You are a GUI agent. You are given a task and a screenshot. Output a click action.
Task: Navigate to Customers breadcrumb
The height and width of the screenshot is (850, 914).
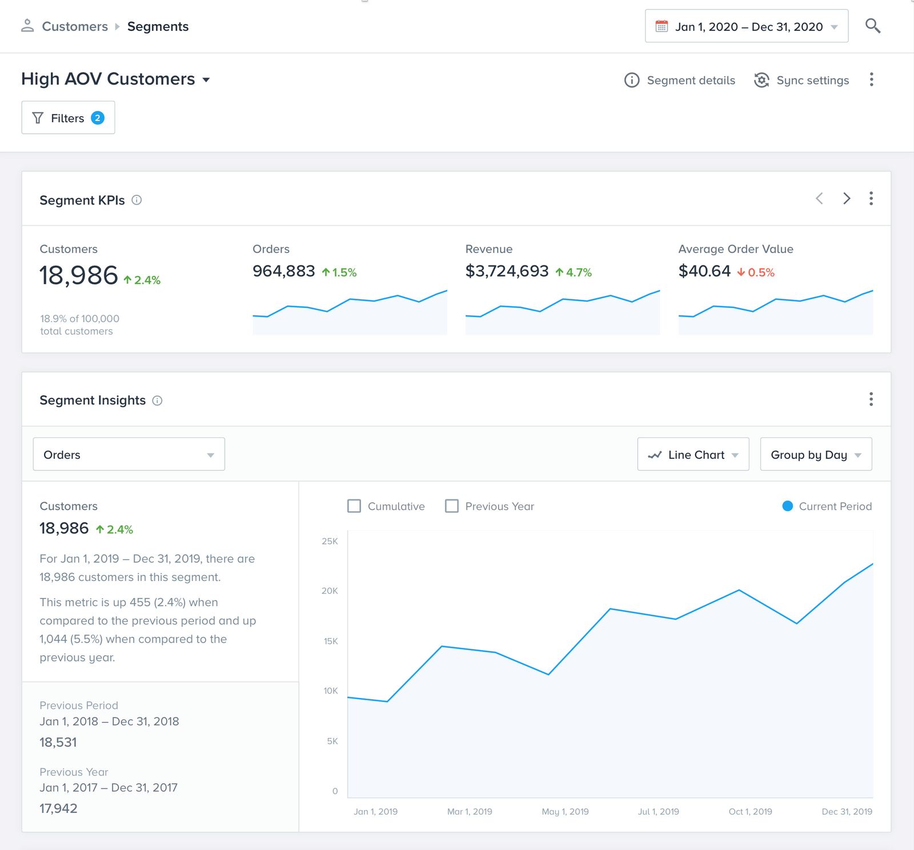tap(75, 26)
